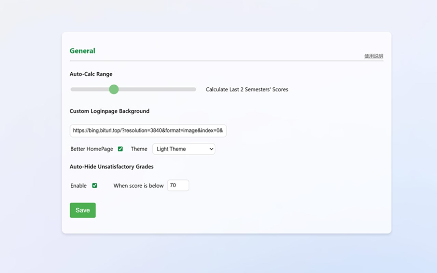437x273 pixels.
Task: Click the 'Custom Loginpage Background' label
Action: coord(109,111)
